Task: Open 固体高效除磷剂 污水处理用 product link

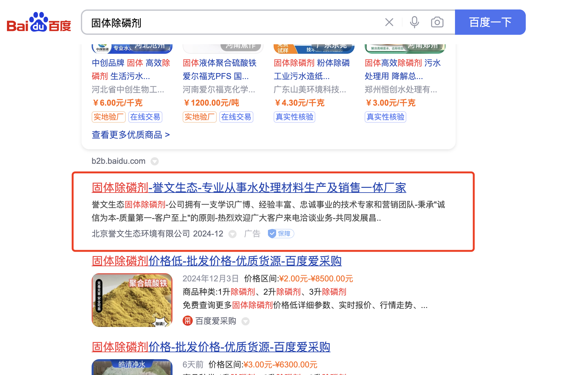Action: (403, 70)
